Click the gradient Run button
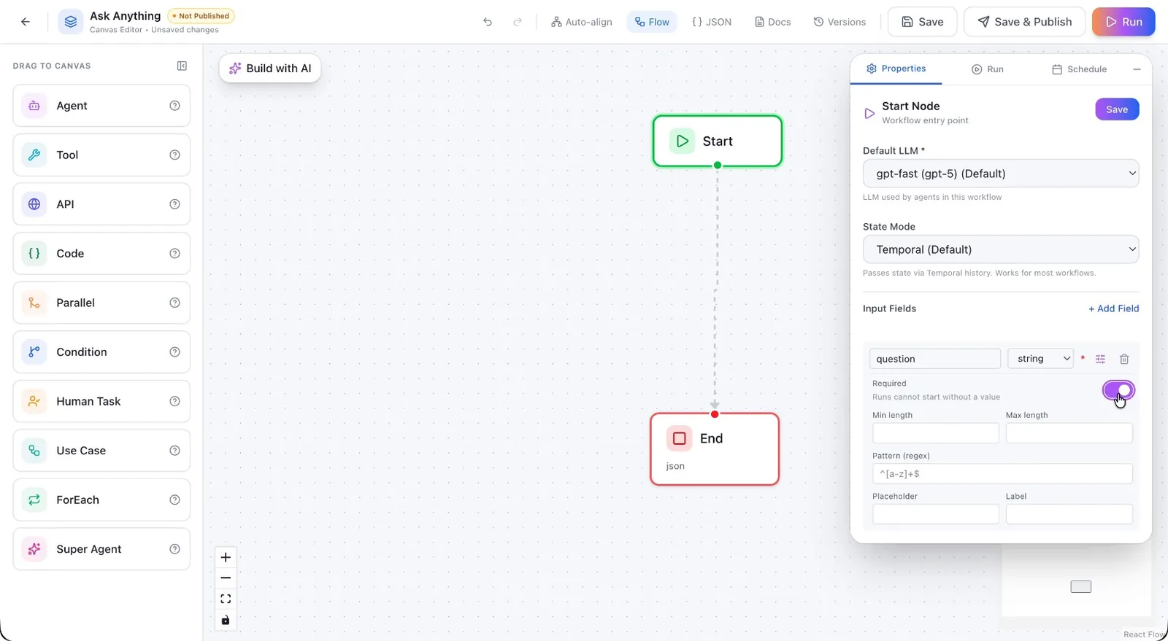 point(1123,22)
